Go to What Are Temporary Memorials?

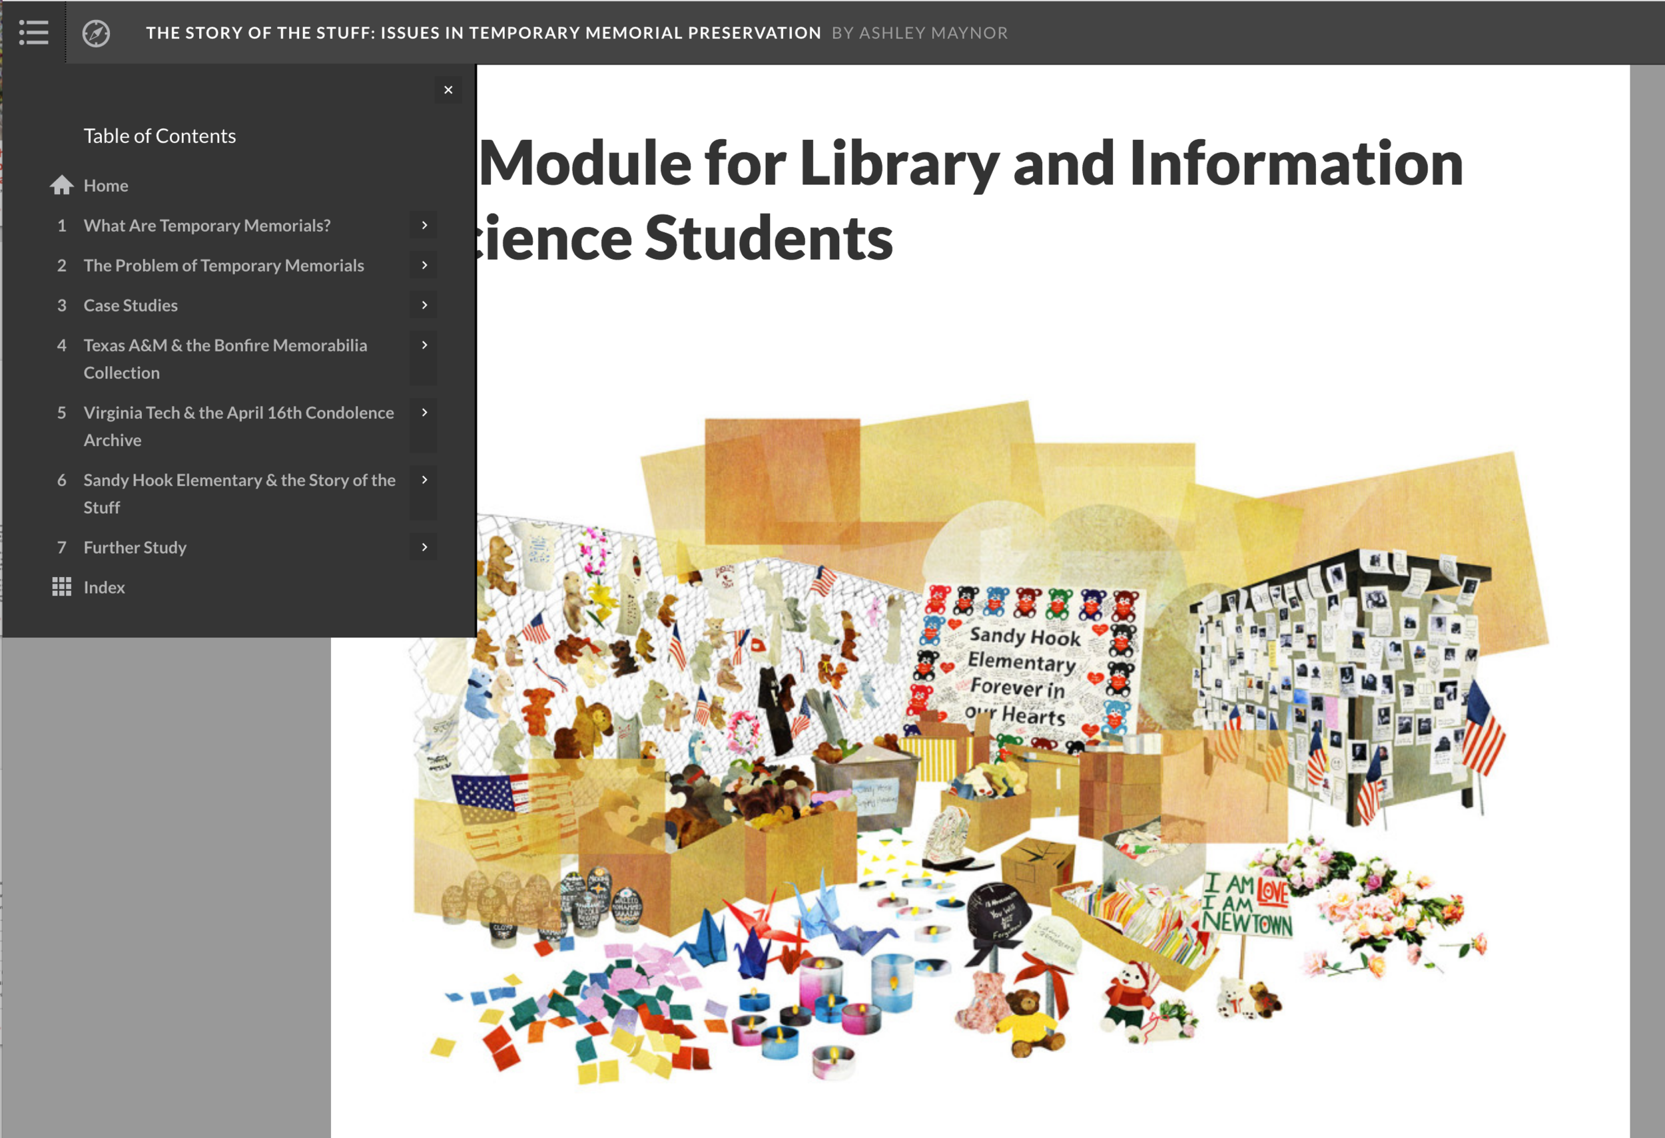207,226
